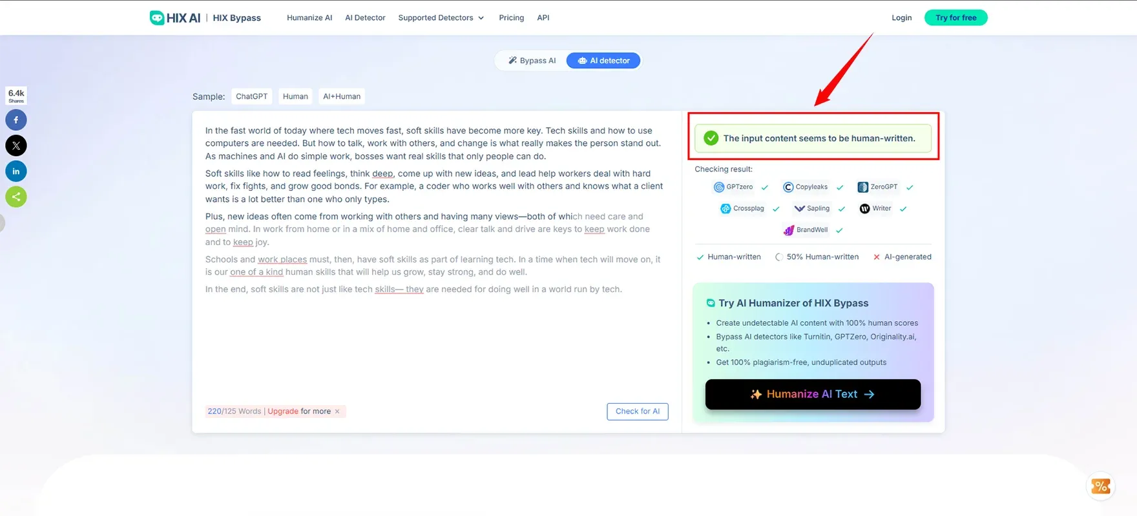Screen dimensions: 1137x516
Task: Click the Sapling detector icon
Action: click(x=799, y=208)
